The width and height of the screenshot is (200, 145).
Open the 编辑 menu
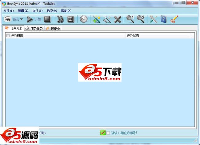[x=23, y=11]
